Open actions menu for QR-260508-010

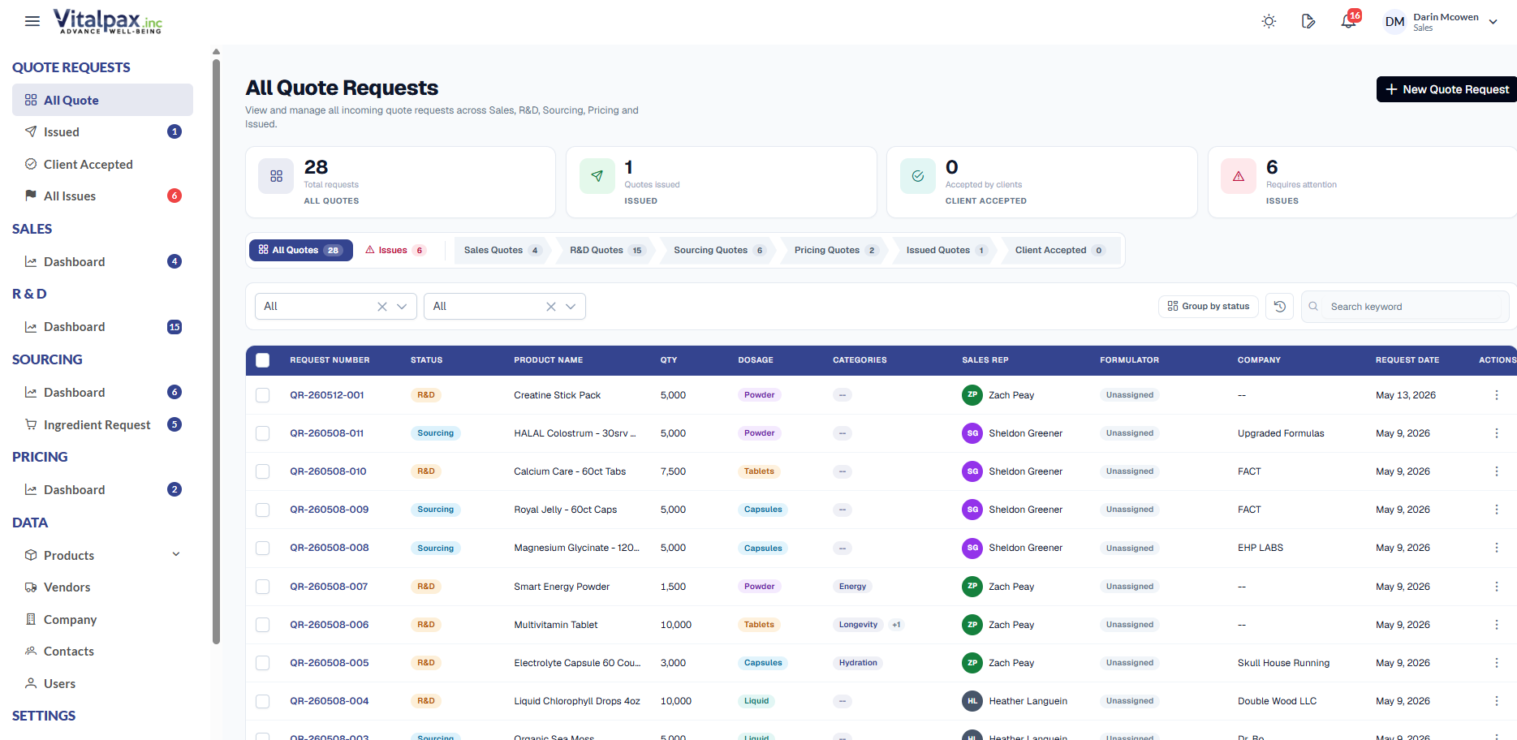[1497, 471]
